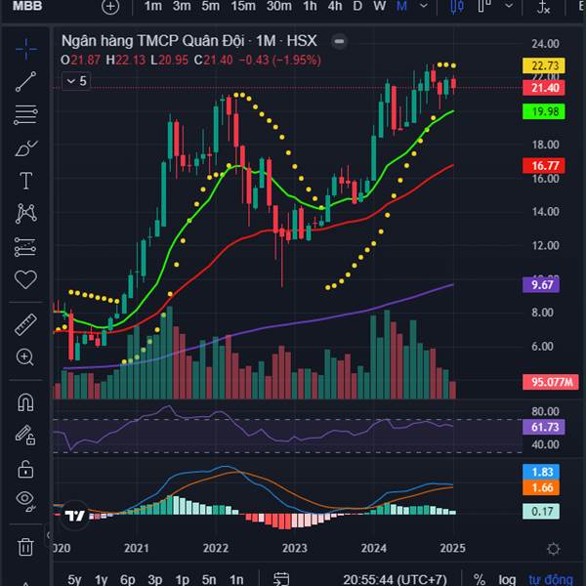
Task: Select the D daily timeframe
Action: pyautogui.click(x=357, y=6)
